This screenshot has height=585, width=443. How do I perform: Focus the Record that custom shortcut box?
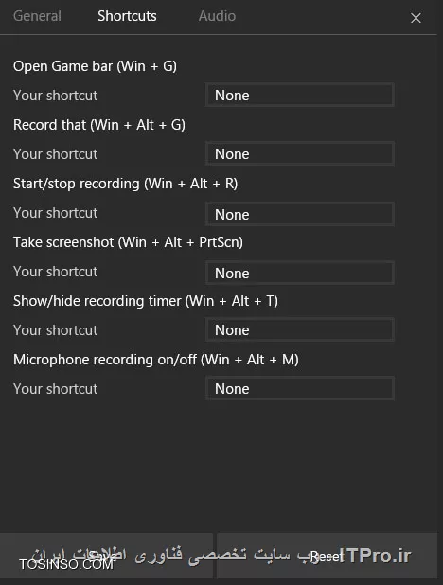tap(300, 153)
